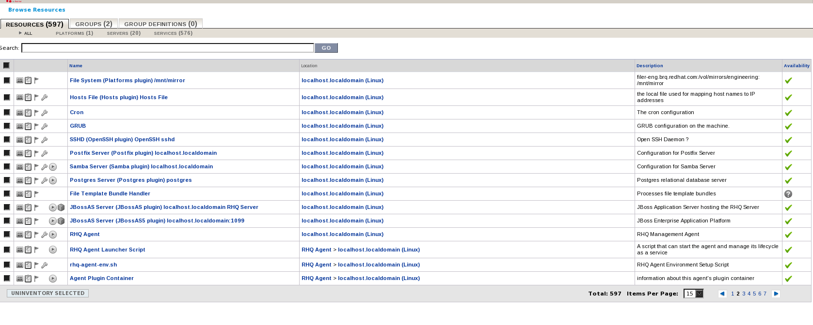Go to page 1 of results
The image size is (813, 325).
click(x=733, y=294)
